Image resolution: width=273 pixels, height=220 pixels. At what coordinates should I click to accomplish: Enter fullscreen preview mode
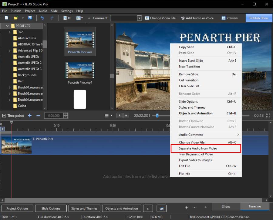[x=268, y=116]
